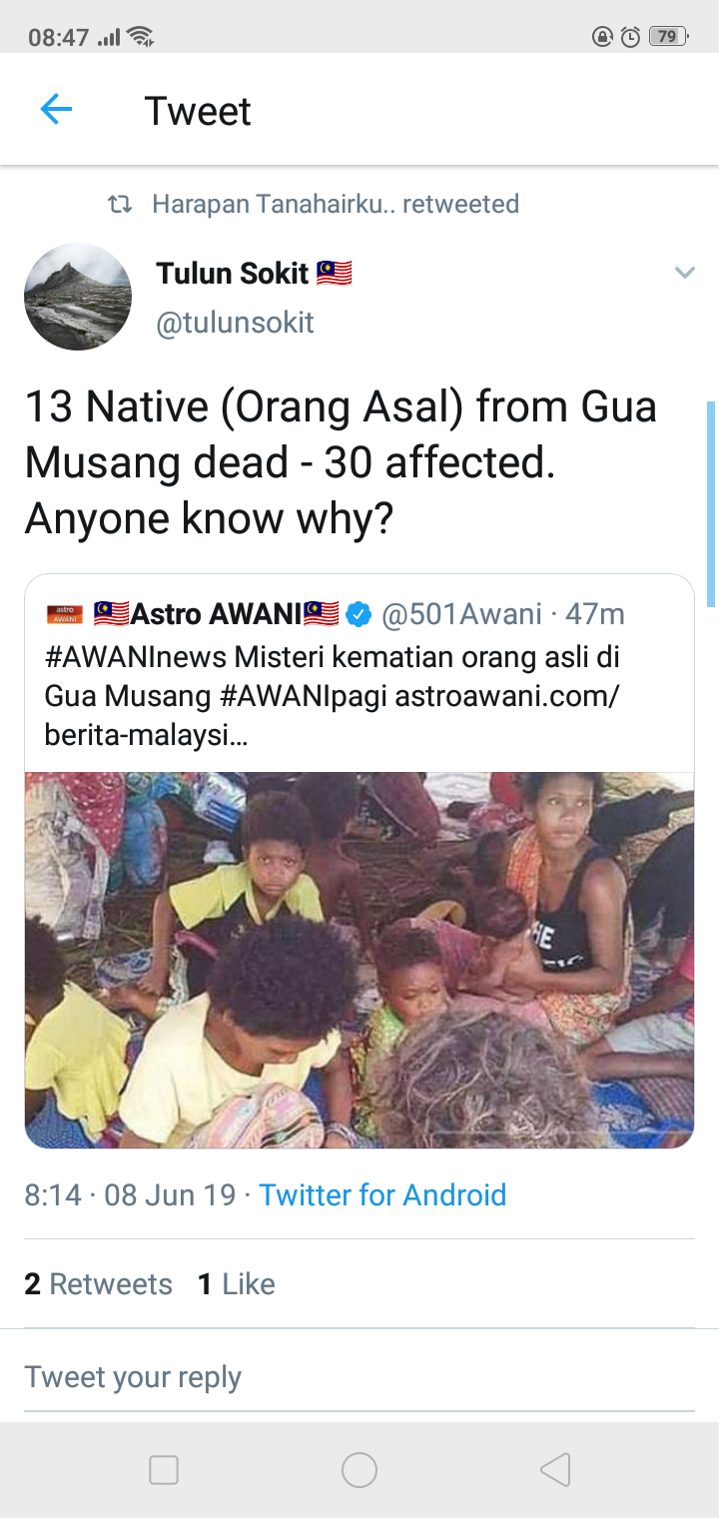View the 2 Retweets list
Image resolution: width=719 pixels, height=1518 pixels.
click(98, 1284)
